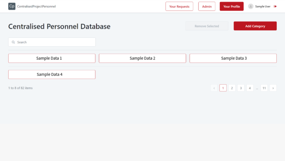Open Your Profile page
285x161 pixels.
tap(232, 6)
